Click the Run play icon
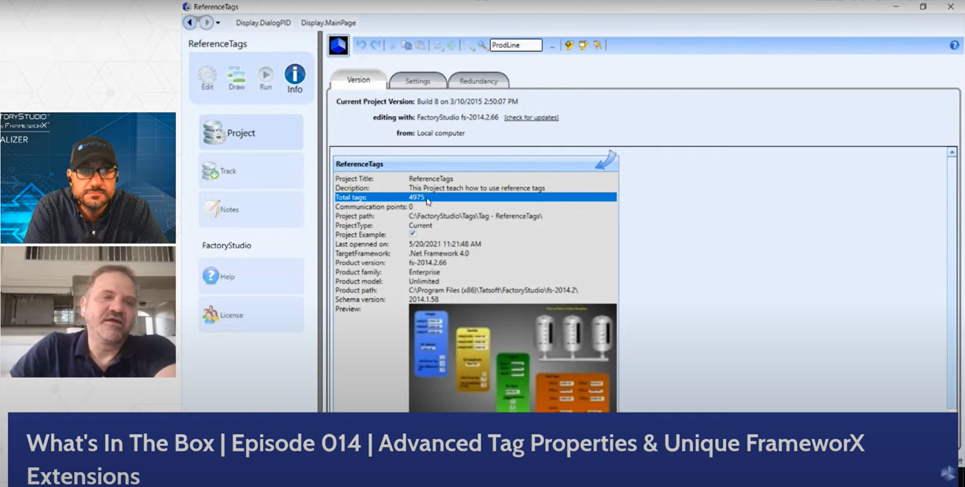 tap(265, 78)
